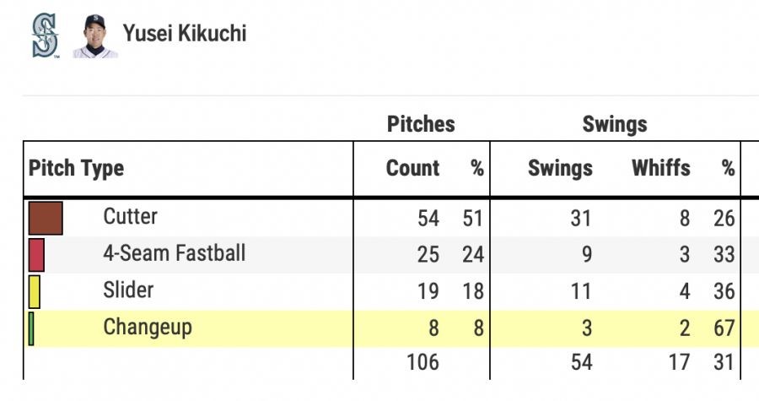Sort by the Whiffs column header

pos(660,168)
